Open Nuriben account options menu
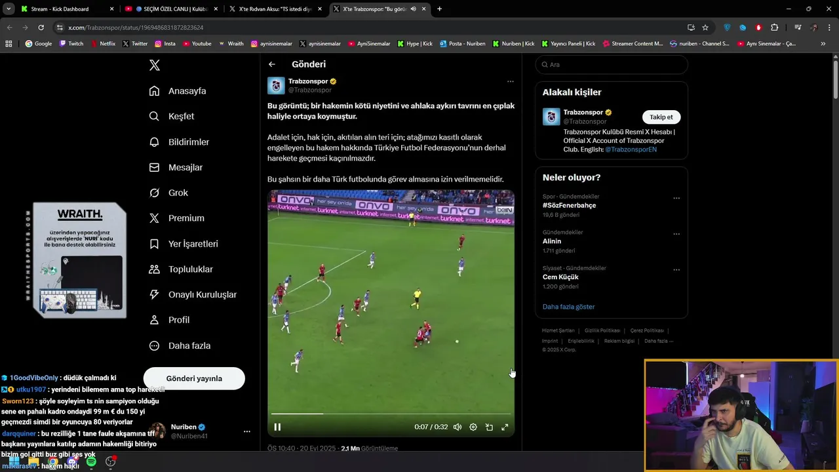 247,431
